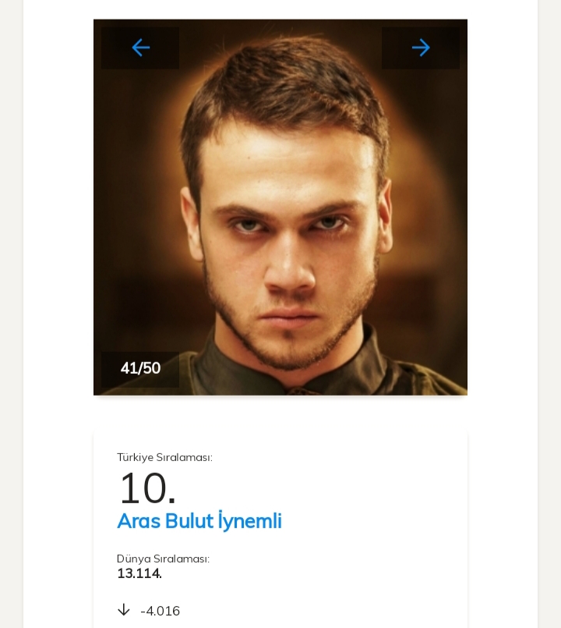Select the world ranking value 13.114.
The image size is (561, 628).
point(139,573)
